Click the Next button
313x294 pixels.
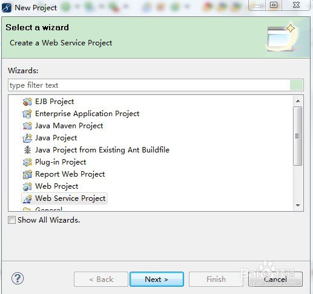tap(157, 279)
